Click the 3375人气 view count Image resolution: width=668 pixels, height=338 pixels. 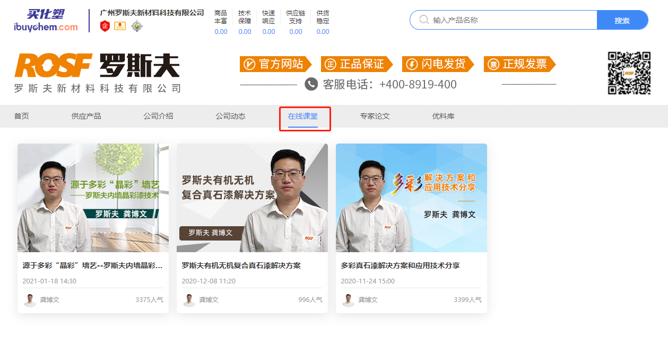coord(149,300)
